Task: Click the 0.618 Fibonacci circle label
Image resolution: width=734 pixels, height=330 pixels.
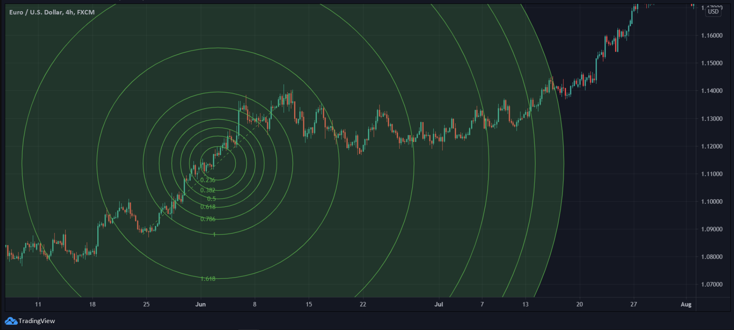Action: (208, 207)
